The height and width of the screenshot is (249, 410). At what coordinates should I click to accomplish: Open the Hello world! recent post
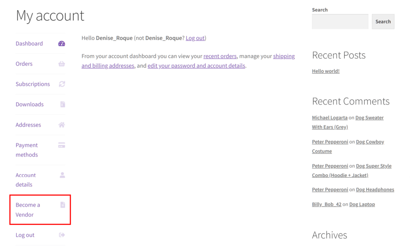tap(326, 71)
